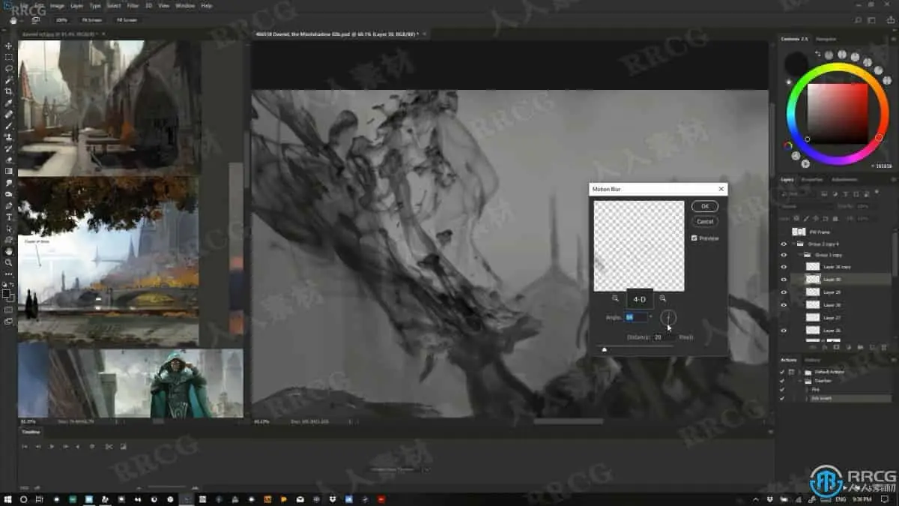This screenshot has height=506, width=899.
Task: Click the color wheel's inner square picker
Action: 837,113
